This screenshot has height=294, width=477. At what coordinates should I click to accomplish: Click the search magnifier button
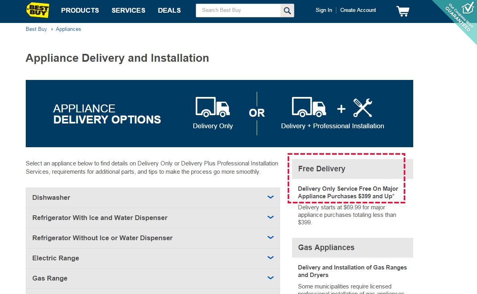point(287,10)
